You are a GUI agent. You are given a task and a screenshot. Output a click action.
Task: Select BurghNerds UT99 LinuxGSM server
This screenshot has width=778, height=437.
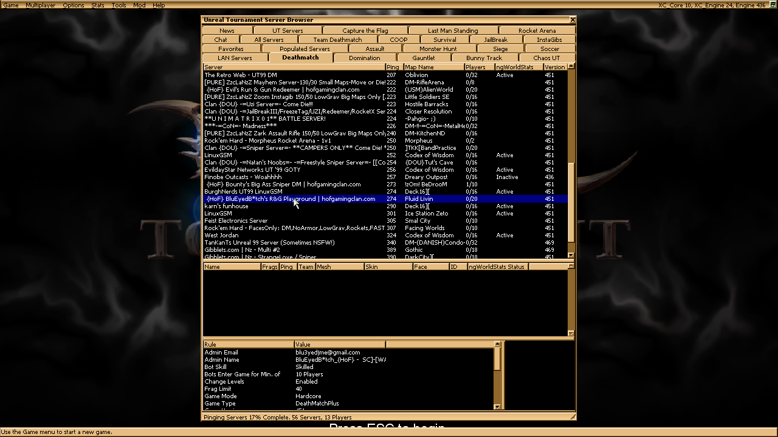385,192
